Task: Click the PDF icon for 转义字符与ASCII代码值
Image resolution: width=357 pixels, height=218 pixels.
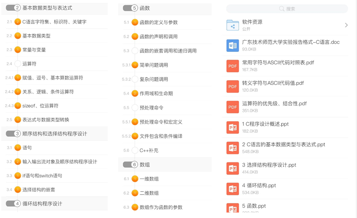Action: [x=233, y=87]
